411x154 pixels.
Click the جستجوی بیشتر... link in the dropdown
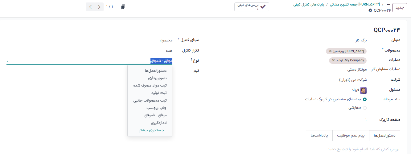150,130
